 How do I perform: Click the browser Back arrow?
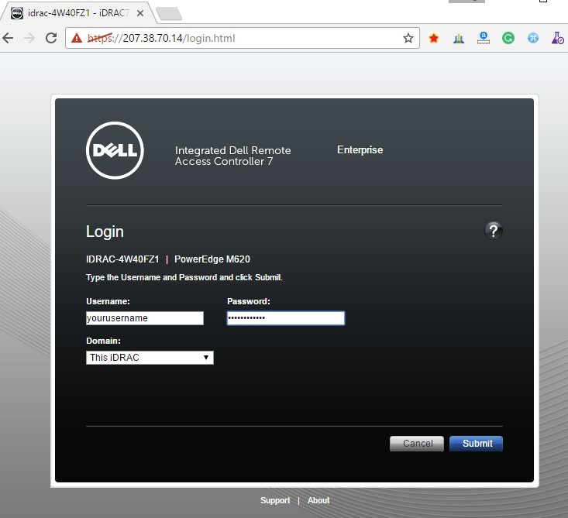(8, 38)
